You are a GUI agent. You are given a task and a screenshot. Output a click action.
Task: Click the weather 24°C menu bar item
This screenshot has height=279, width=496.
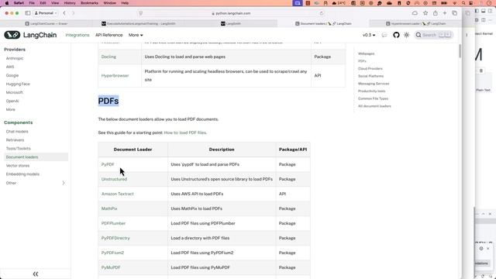339,3
